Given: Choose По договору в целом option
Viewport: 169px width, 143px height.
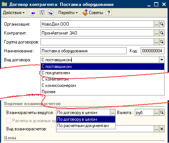Looking at the screenshot, I should [x=86, y=119].
